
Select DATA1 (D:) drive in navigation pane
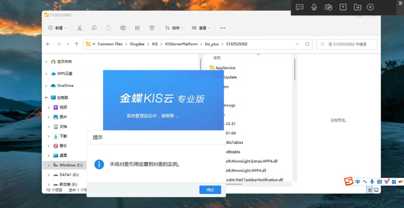(69, 175)
